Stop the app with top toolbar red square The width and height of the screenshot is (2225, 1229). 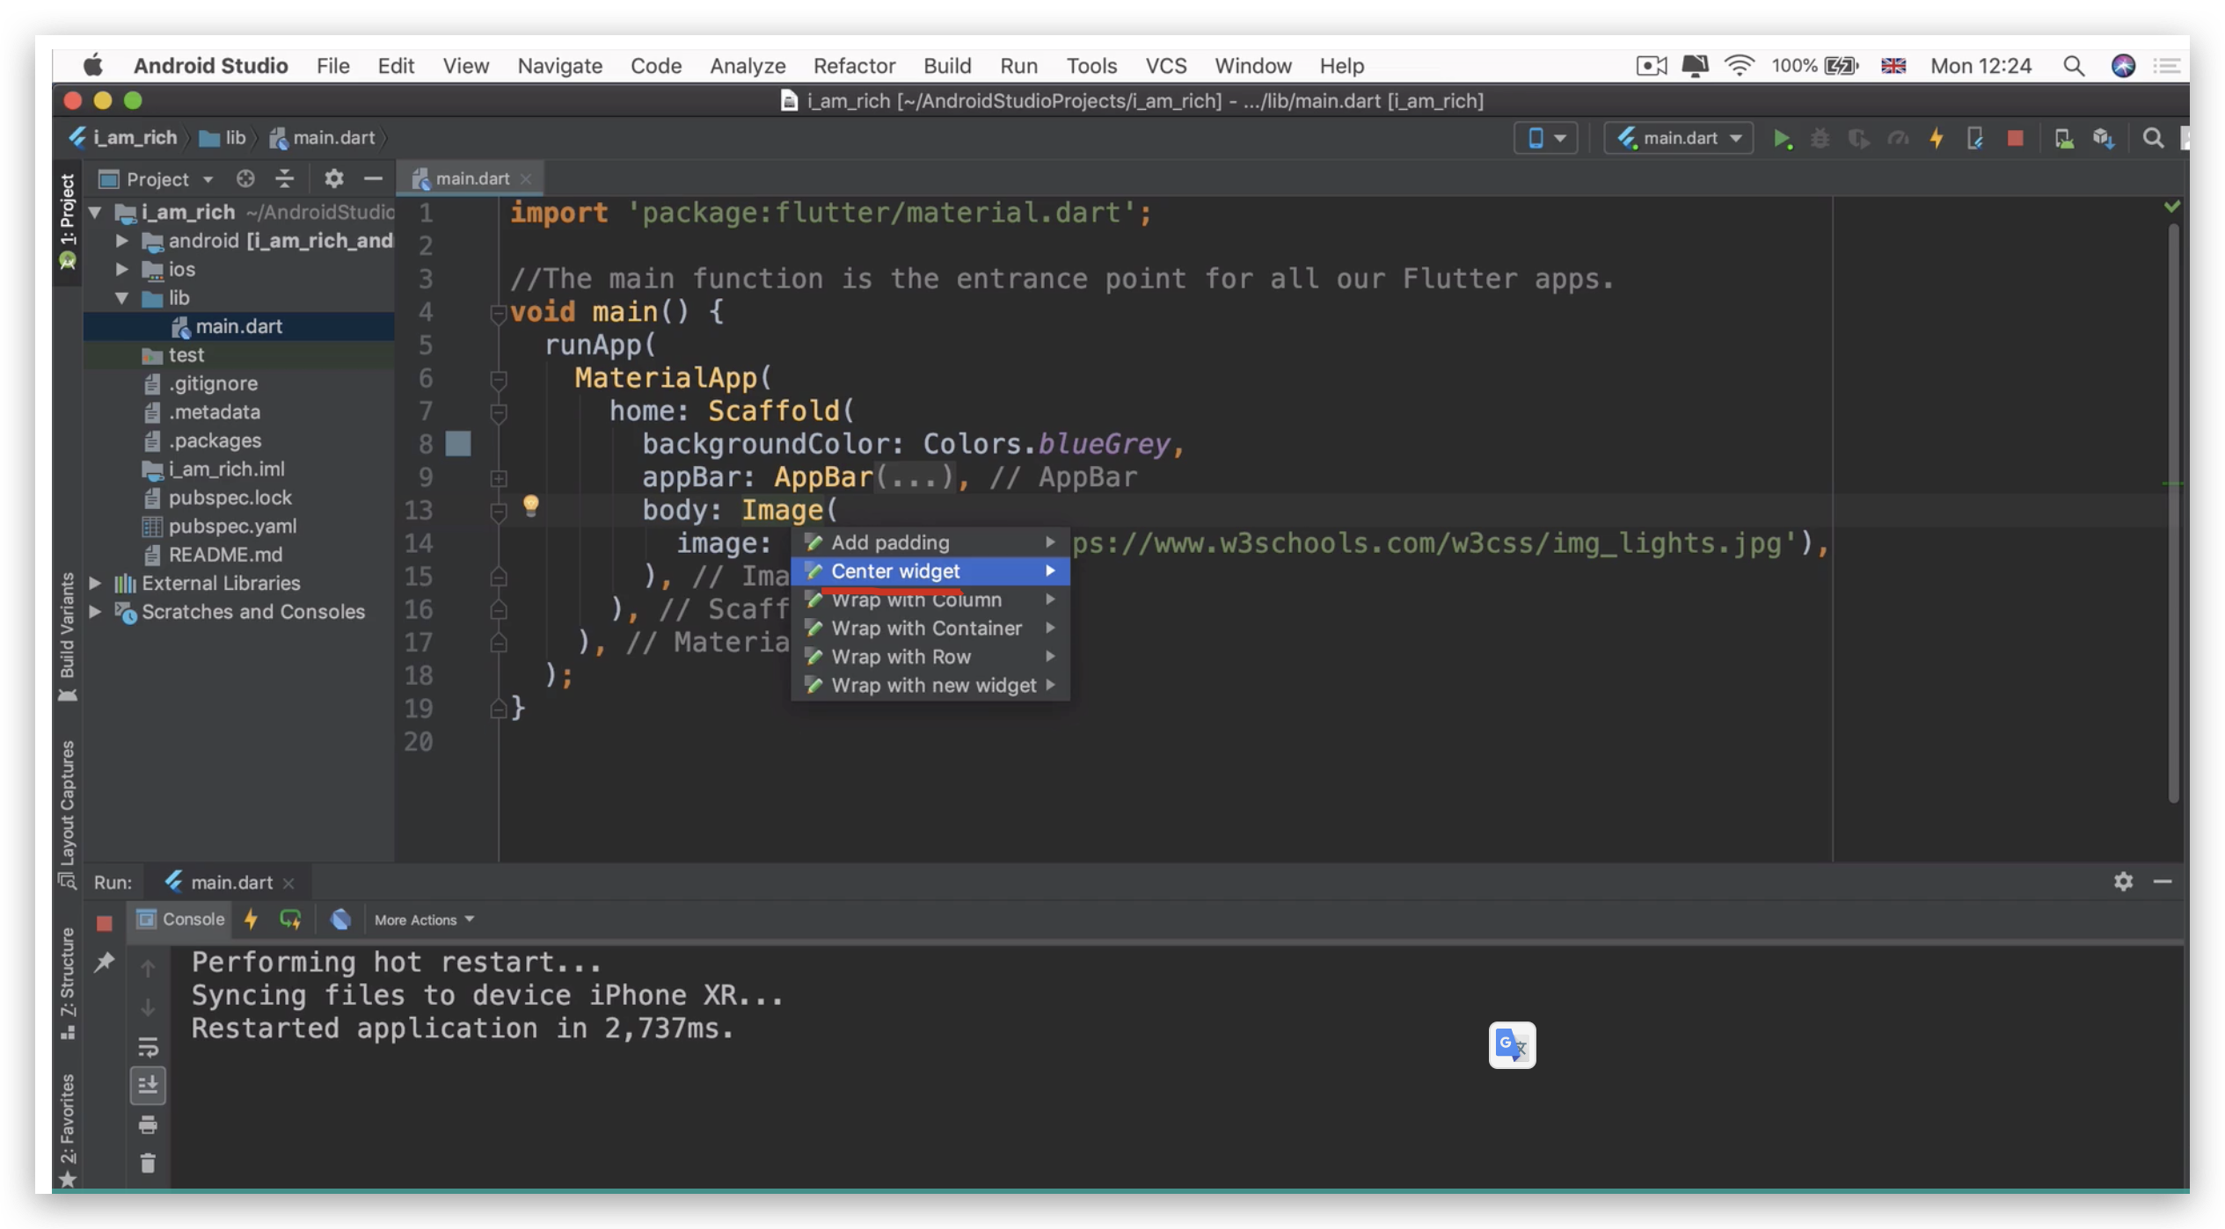(2015, 138)
